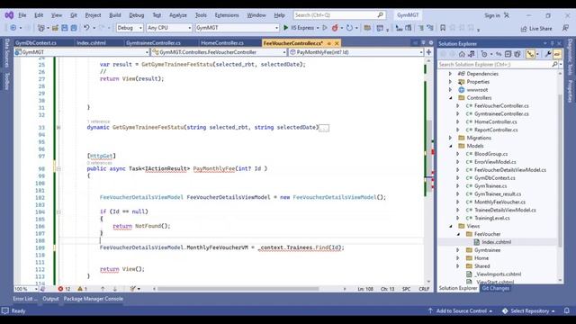
Task: Click Select Repository in status bar
Action: (x=529, y=310)
